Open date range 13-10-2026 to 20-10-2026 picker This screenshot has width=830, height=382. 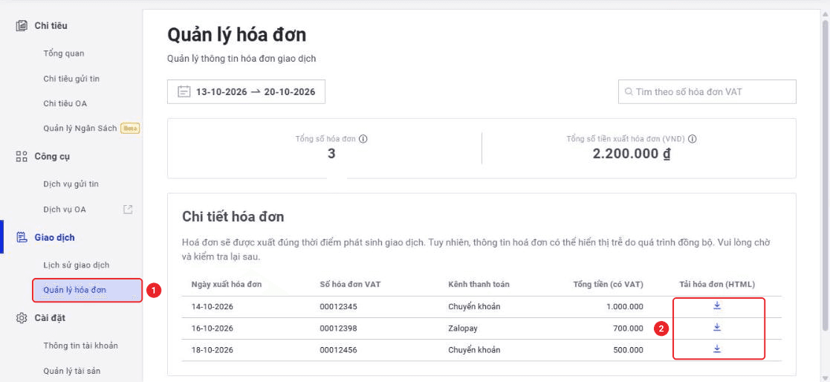(x=246, y=91)
